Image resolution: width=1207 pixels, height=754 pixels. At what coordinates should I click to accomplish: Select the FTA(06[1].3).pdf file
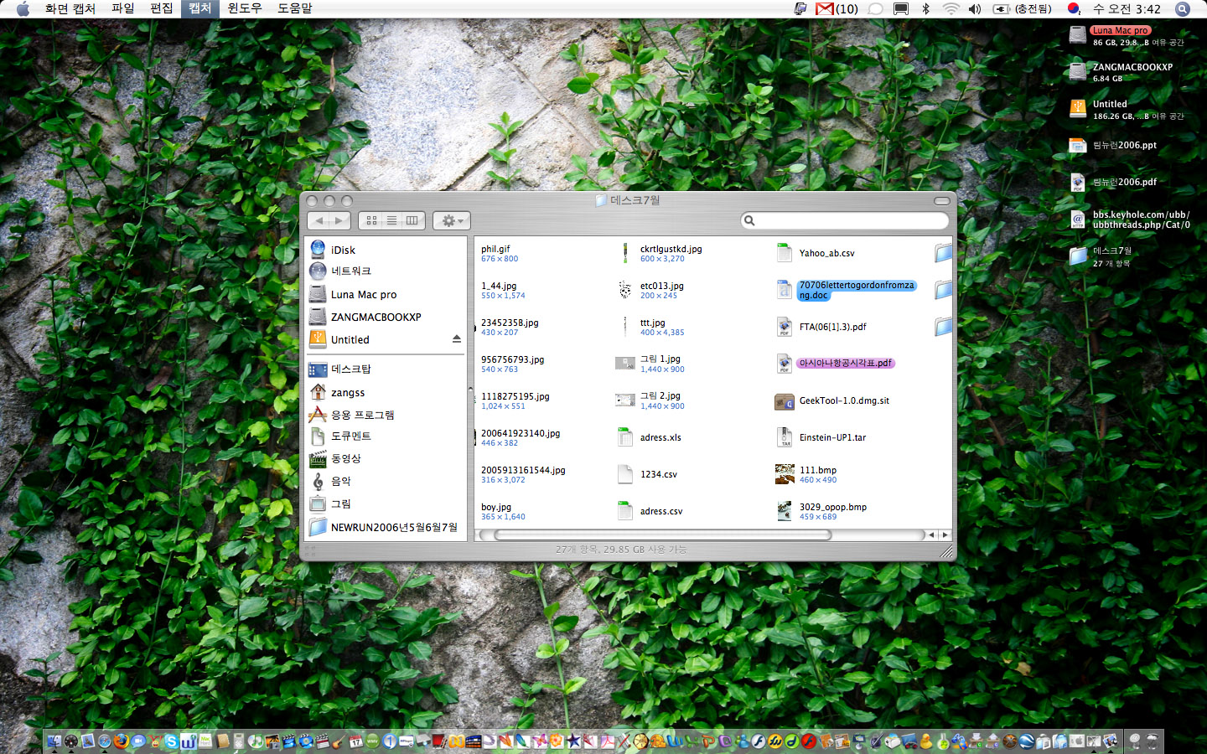coord(832,327)
